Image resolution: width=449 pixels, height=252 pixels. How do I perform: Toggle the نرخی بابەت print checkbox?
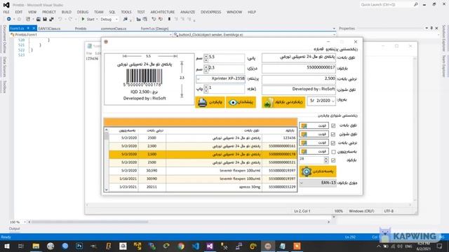333,143
